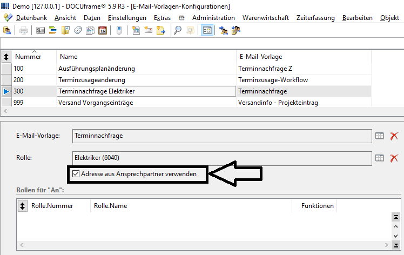Click the row selector of row 300
Image resolution: width=404 pixels, height=255 pixels.
coord(6,91)
